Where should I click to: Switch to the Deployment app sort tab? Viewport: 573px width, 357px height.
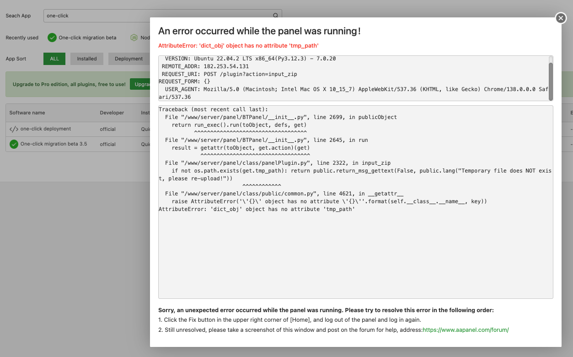pyautogui.click(x=129, y=59)
